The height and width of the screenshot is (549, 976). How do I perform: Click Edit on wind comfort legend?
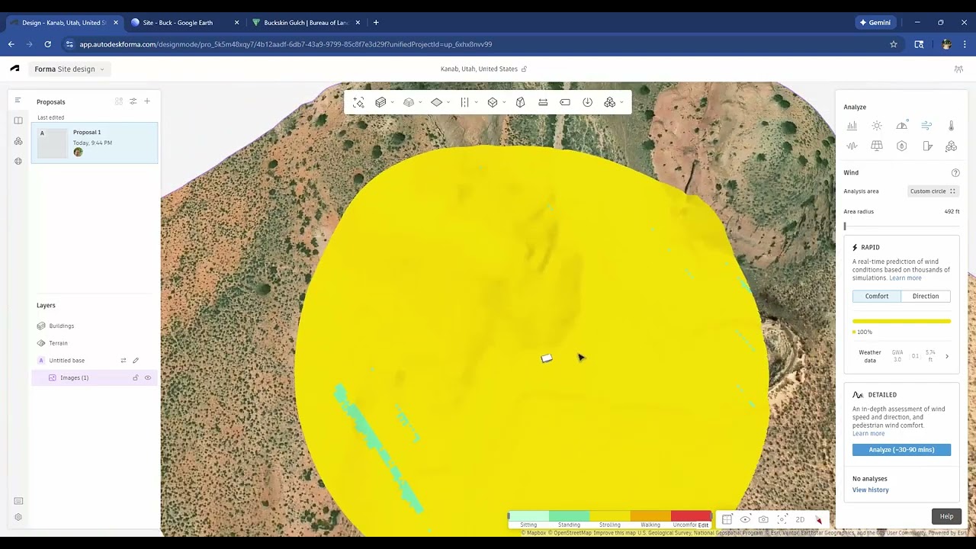pos(703,525)
